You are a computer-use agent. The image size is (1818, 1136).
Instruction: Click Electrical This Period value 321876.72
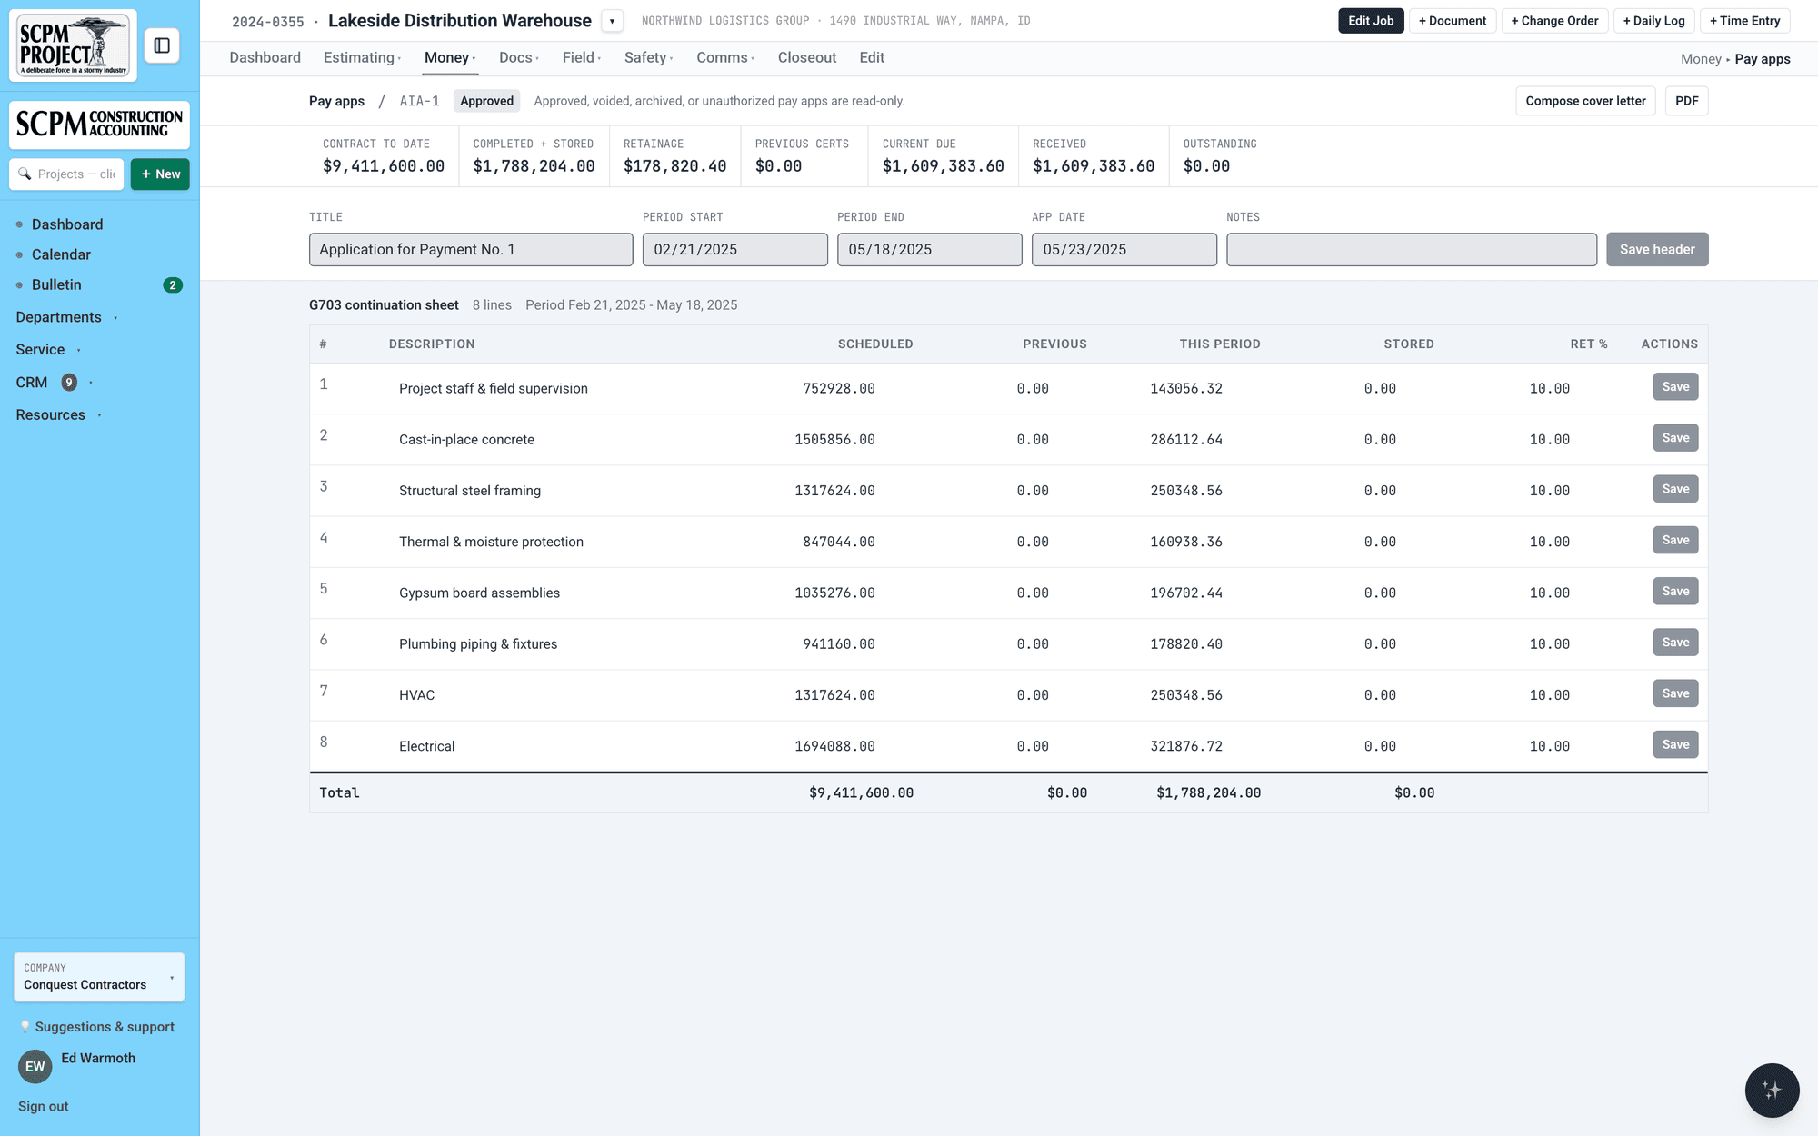[1186, 746]
